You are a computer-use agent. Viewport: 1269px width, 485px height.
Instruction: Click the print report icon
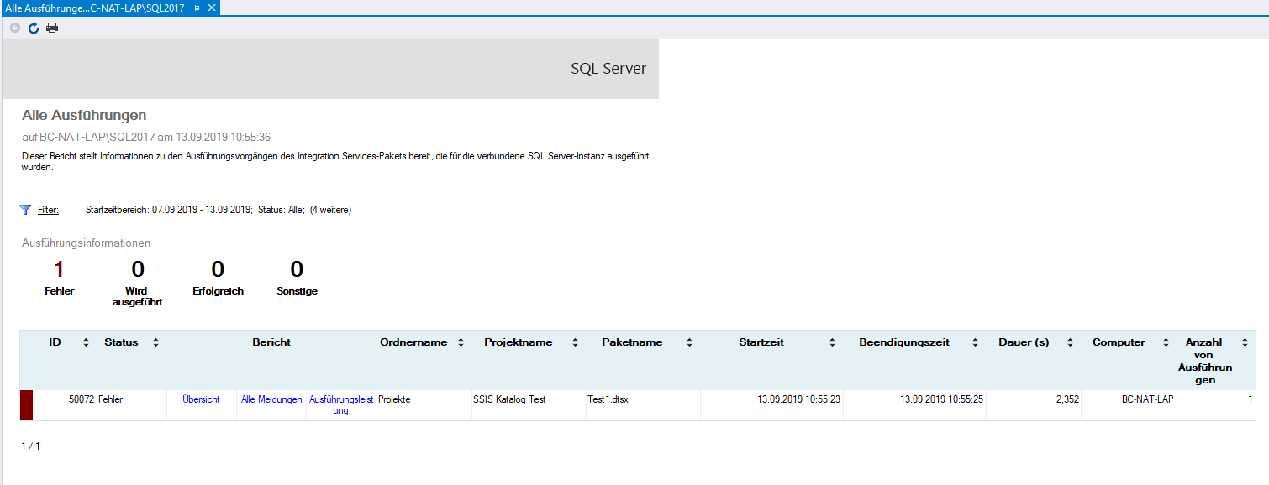(52, 28)
